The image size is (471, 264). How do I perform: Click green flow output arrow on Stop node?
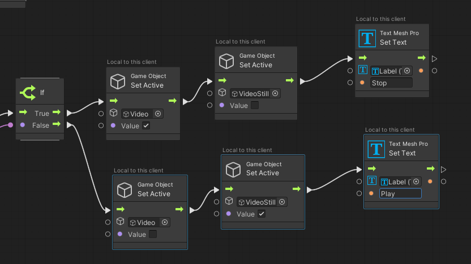(x=422, y=58)
